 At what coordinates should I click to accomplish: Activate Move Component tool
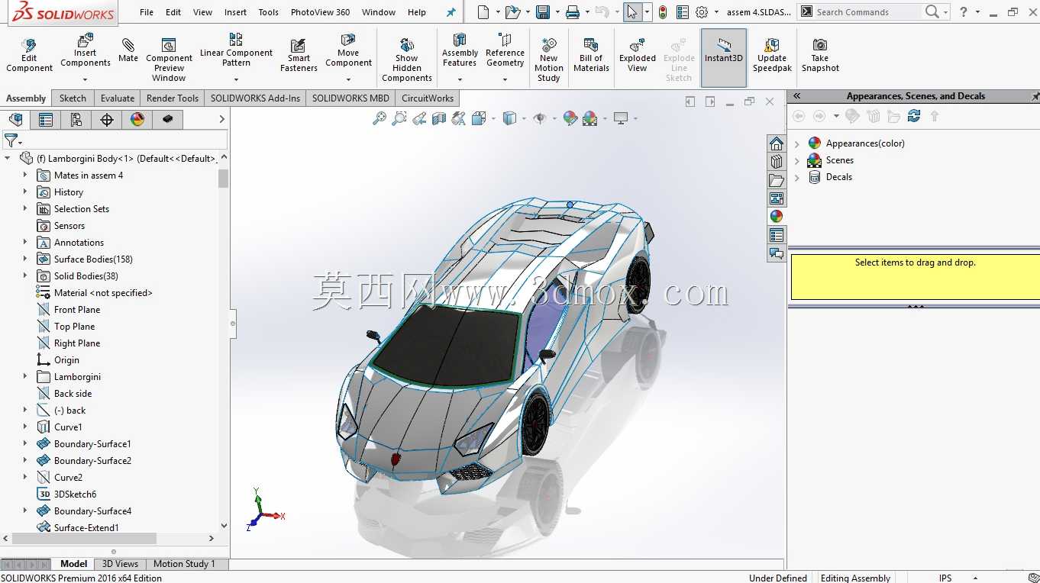point(348,50)
